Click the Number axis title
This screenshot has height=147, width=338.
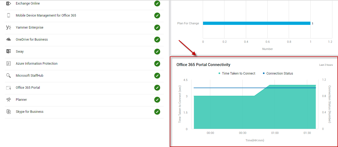click(268, 49)
